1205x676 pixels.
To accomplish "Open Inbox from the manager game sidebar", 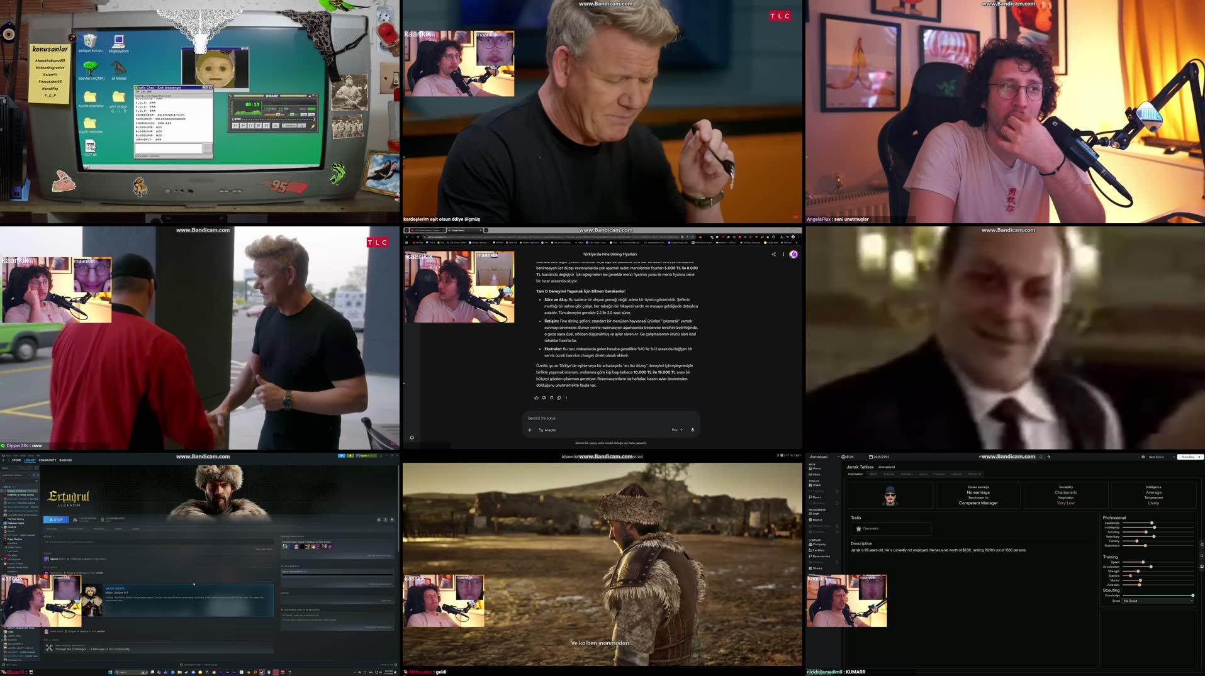I will click(815, 474).
